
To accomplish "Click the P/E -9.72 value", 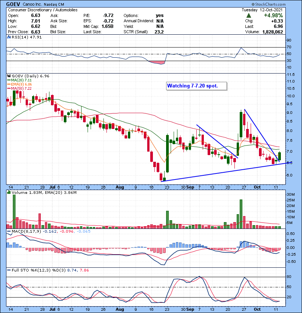I will [x=108, y=15].
